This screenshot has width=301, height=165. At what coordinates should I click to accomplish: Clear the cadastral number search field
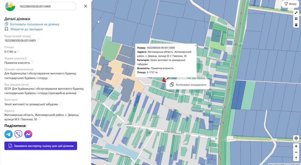point(85,6)
